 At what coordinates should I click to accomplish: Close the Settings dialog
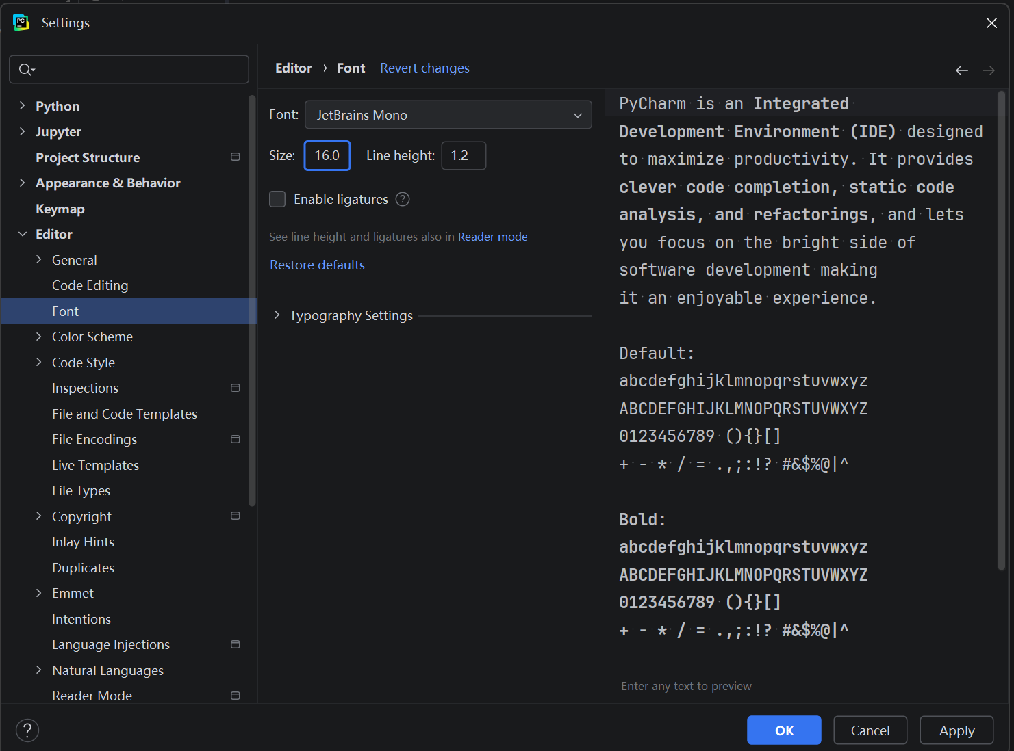(x=991, y=23)
